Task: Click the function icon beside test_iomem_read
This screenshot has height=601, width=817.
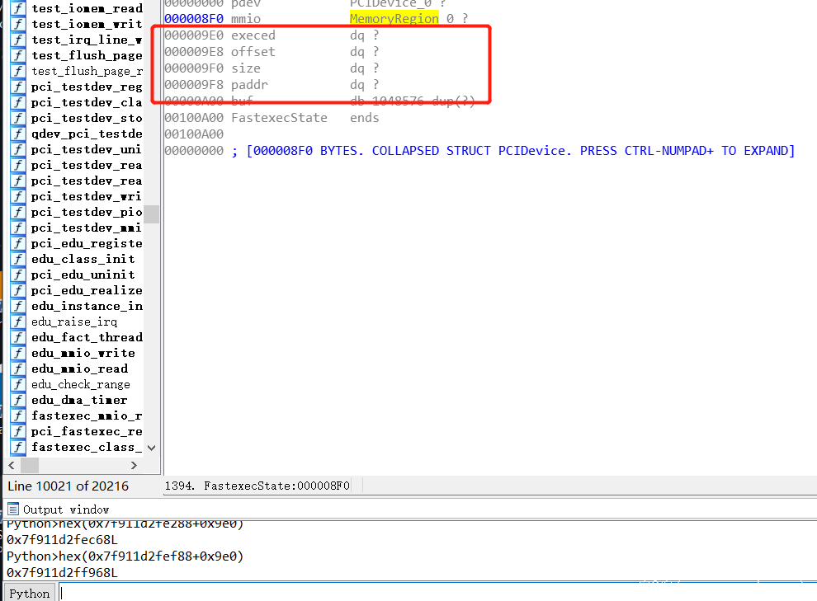Action: 17,8
